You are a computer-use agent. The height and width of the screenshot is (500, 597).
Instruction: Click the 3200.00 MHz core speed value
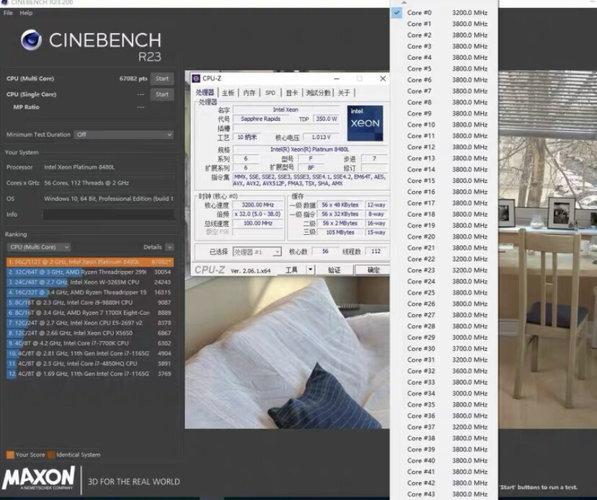pos(258,205)
